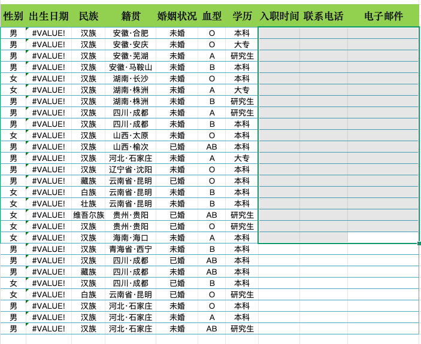Select #VALUE! cell in the 安徽·合肥 row

49,33
